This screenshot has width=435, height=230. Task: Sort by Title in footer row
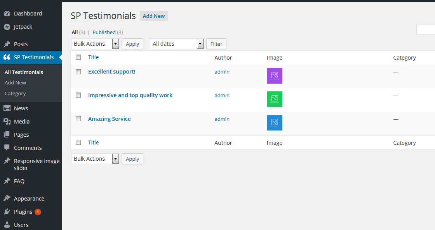tap(94, 142)
